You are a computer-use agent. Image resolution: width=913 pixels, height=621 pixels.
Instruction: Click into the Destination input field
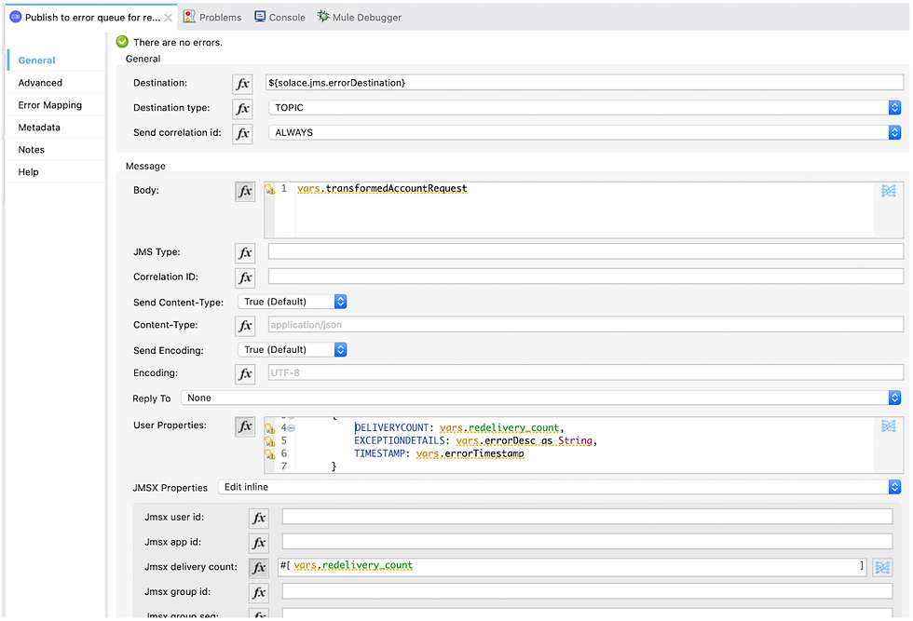(584, 83)
